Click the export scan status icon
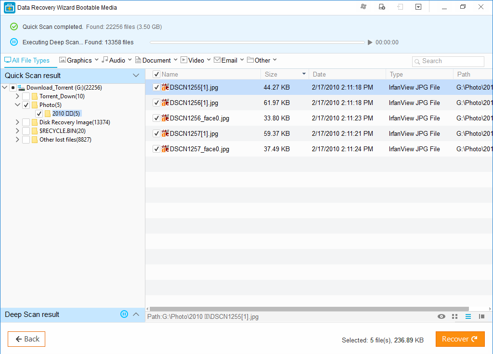Viewport: 493px width, 354px height. [382, 7]
